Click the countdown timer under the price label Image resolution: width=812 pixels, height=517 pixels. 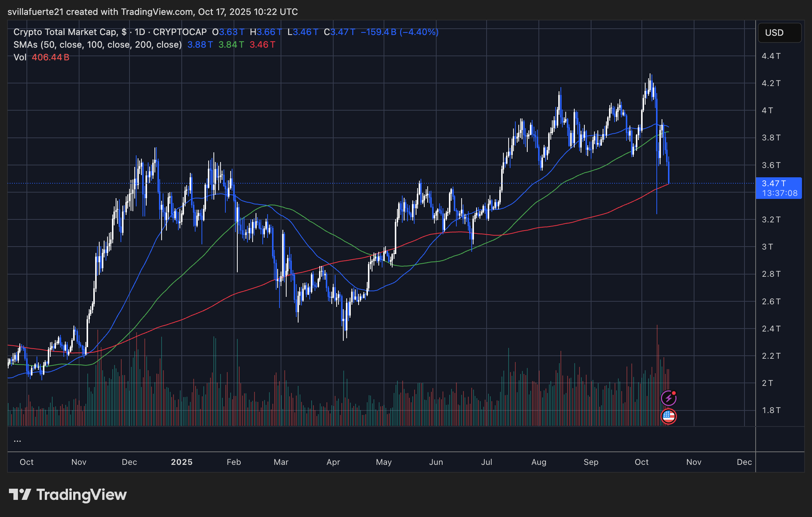[779, 193]
